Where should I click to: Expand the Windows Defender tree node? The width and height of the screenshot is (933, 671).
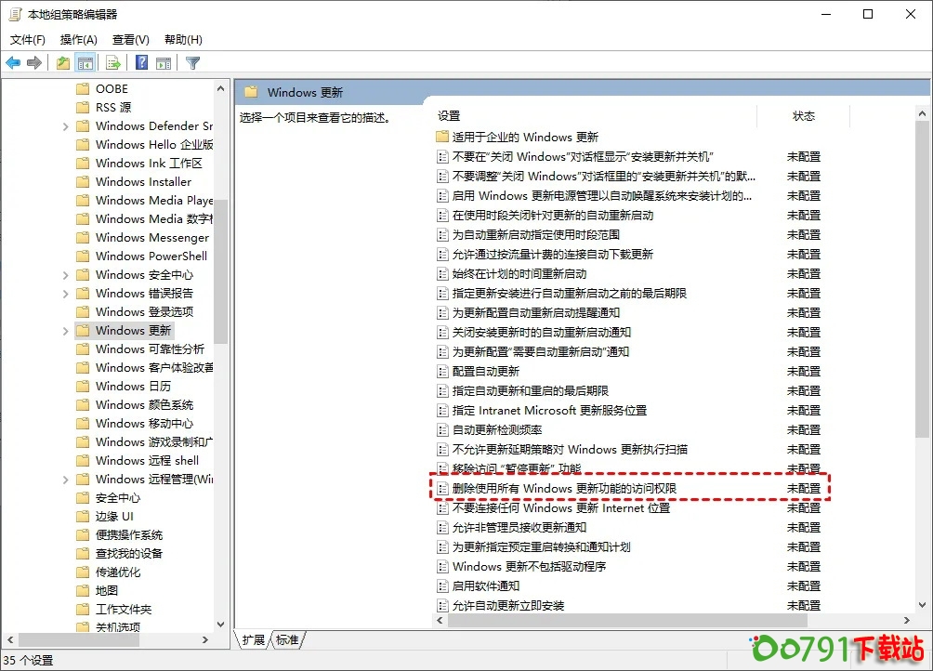tap(66, 126)
